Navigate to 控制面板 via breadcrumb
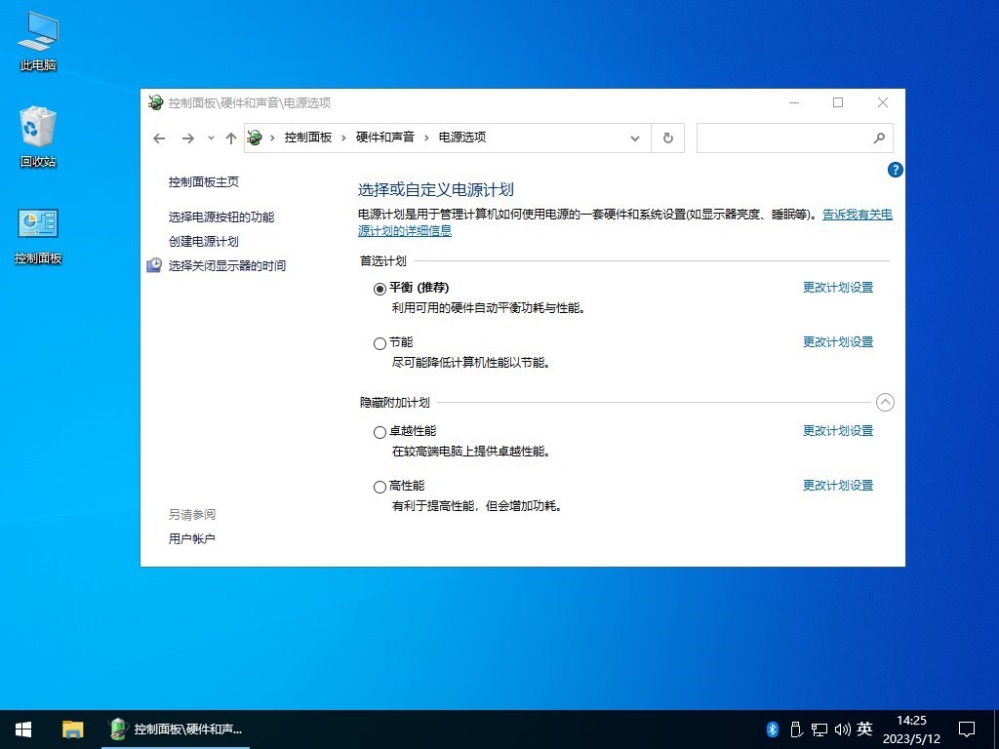 (307, 138)
